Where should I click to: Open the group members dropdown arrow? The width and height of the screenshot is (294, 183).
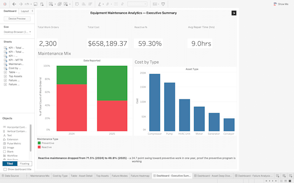pyautogui.click(x=111, y=4)
